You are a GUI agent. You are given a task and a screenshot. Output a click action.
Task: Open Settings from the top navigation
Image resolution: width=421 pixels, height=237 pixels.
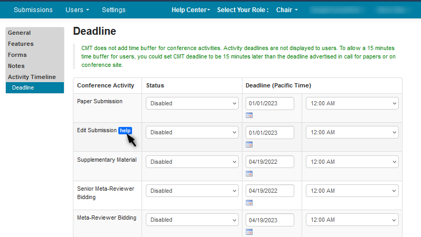coord(114,10)
